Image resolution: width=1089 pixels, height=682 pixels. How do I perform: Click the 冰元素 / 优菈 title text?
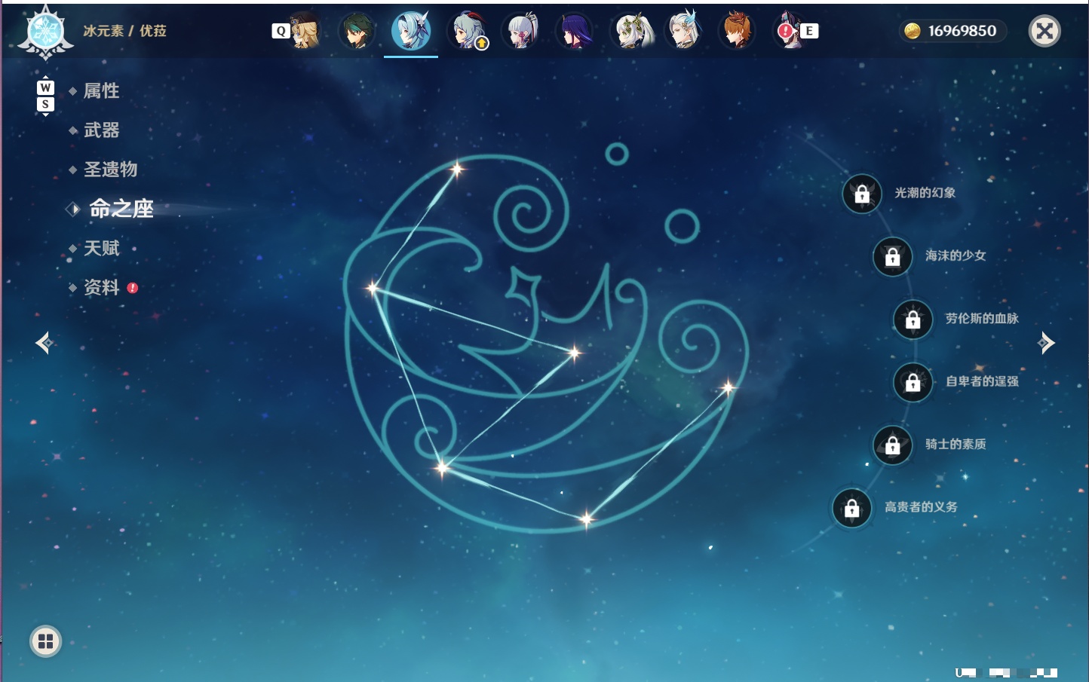(x=124, y=31)
